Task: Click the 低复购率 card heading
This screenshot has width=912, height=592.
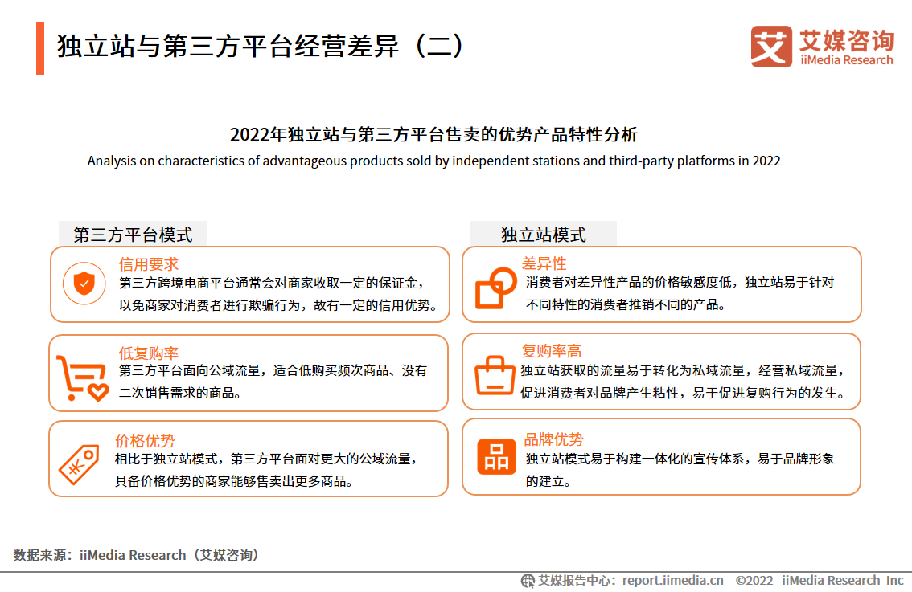Action: [x=148, y=353]
